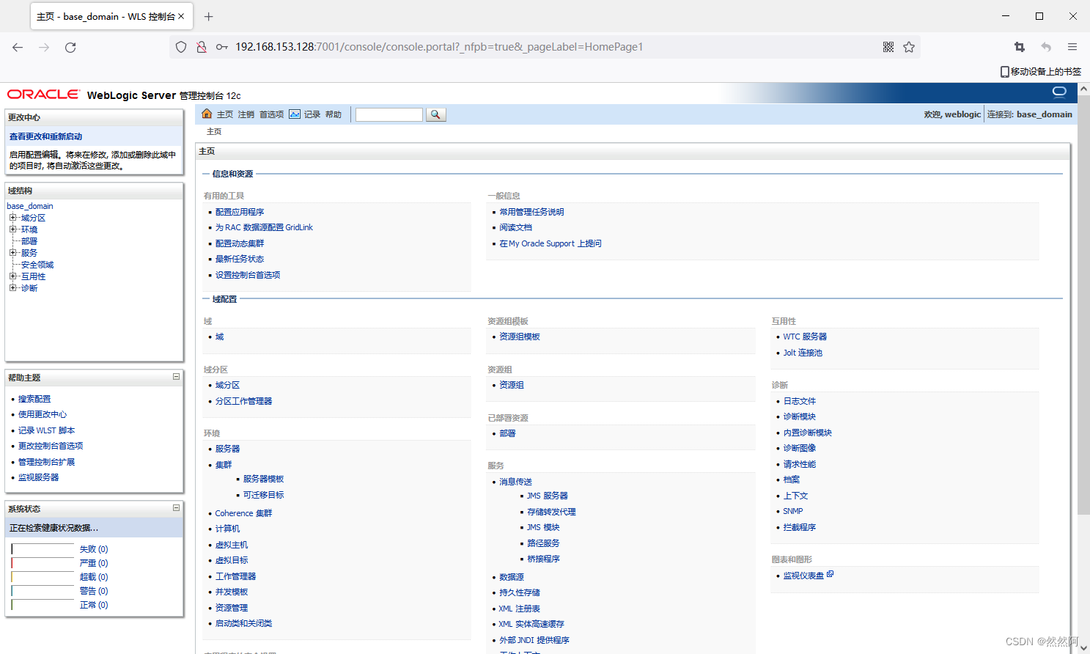Open the JMS 服务器 link
The width and height of the screenshot is (1090, 654).
[x=548, y=496]
